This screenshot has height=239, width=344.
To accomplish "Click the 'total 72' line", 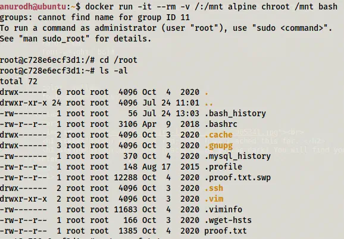I will pyautogui.click(x=19, y=81).
